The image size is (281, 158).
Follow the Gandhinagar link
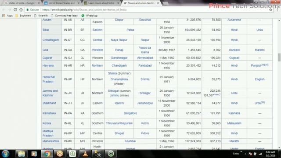tap(119, 57)
